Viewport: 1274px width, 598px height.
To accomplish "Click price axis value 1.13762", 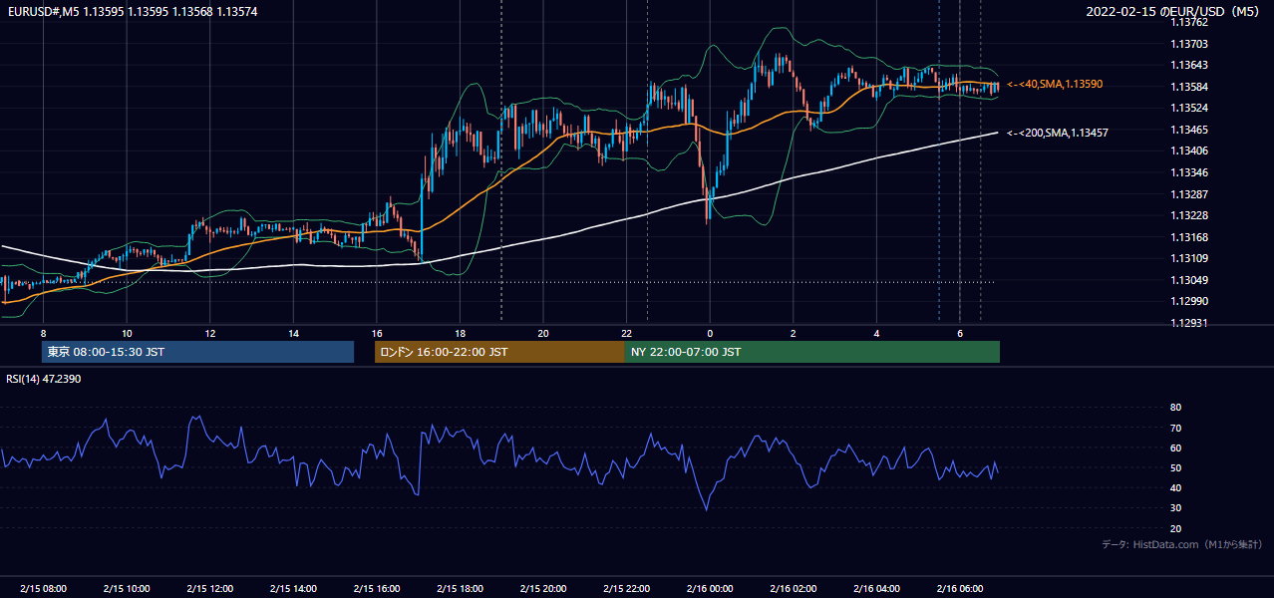I will point(1188,22).
